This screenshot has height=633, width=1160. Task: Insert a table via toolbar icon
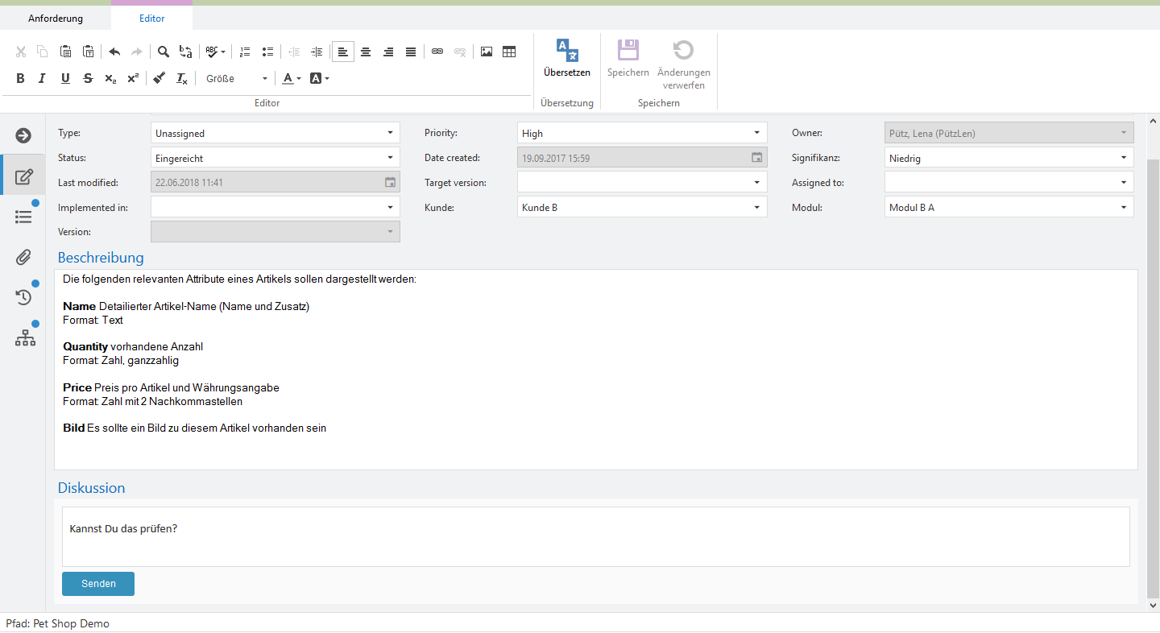pos(509,52)
